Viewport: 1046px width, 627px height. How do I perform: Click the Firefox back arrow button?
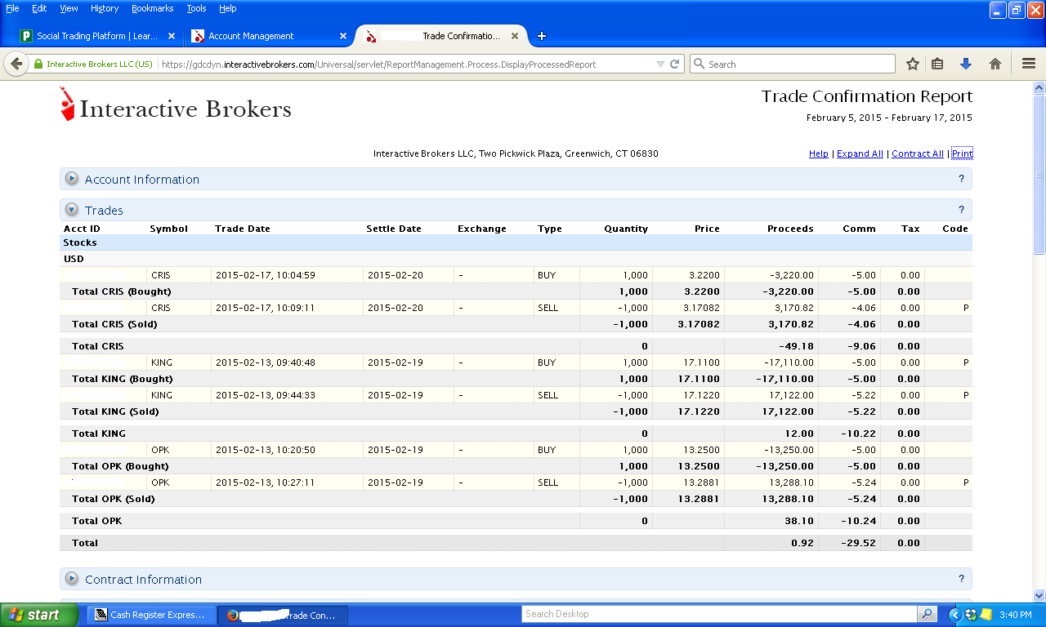tap(16, 64)
